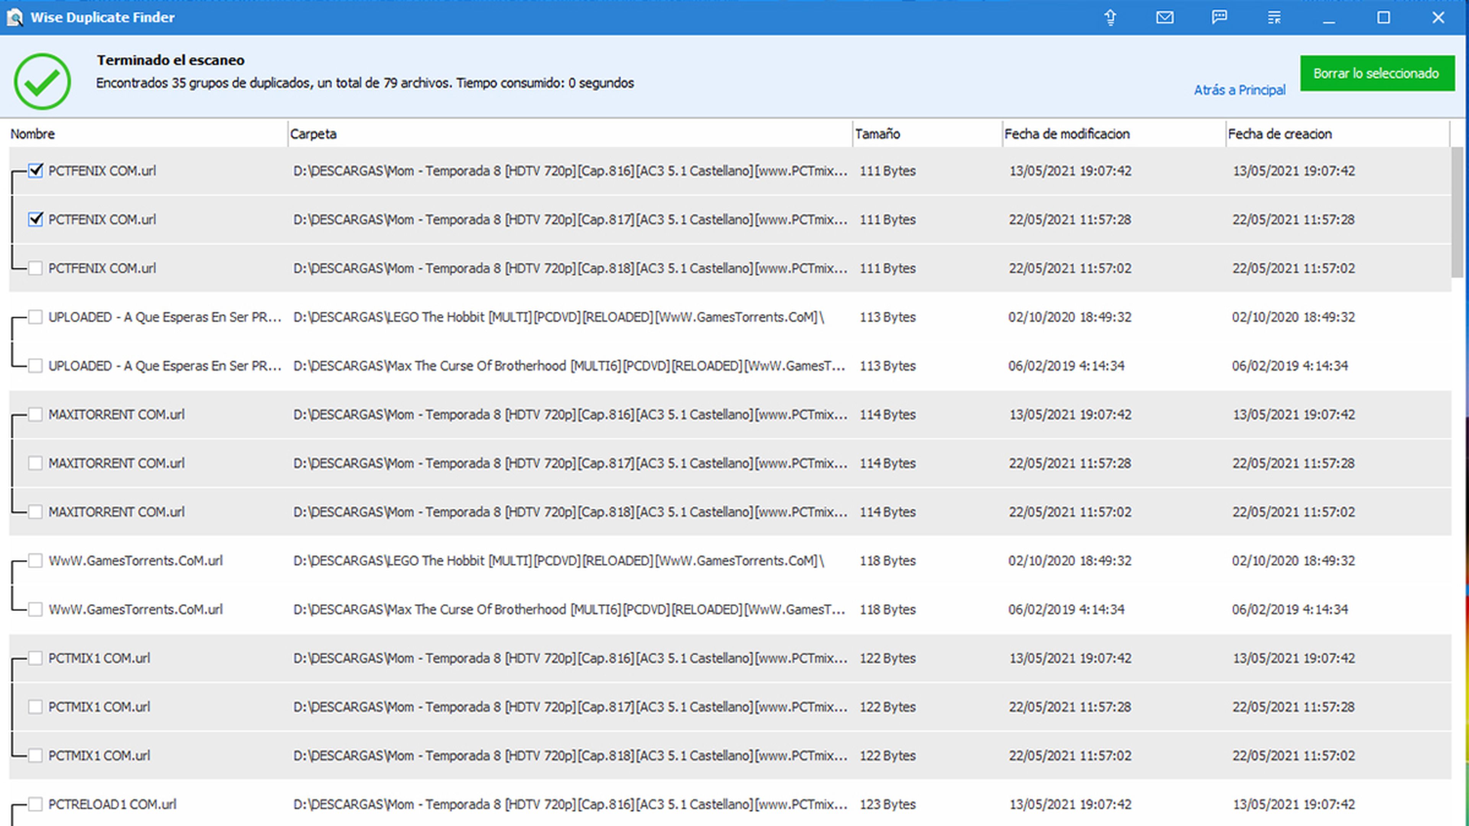
Task: Select 123 Bytes size of PCTRELOAD1 row
Action: (x=888, y=804)
